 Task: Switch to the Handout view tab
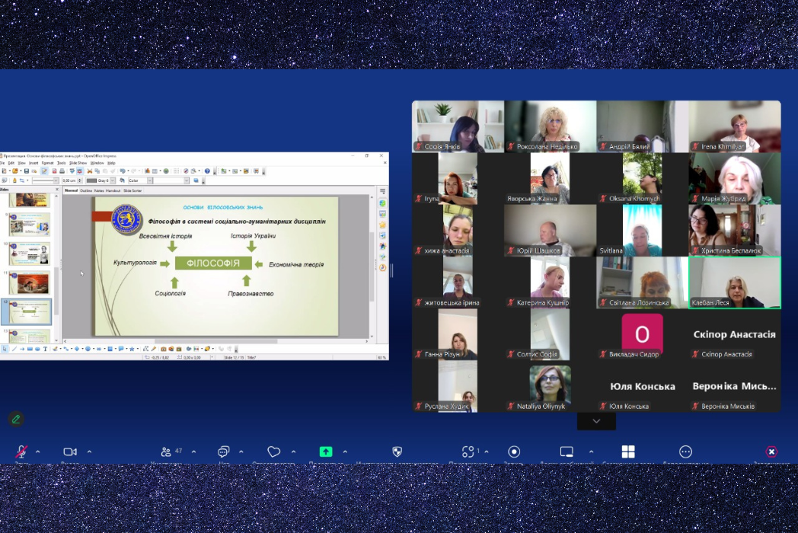click(113, 190)
